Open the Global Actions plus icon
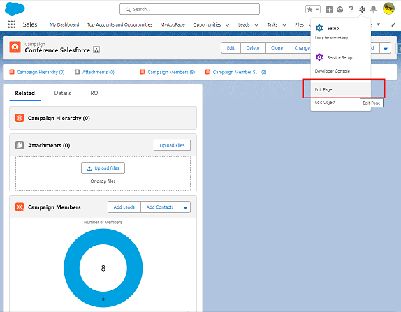Viewport: 401px width, 312px height. [x=329, y=10]
